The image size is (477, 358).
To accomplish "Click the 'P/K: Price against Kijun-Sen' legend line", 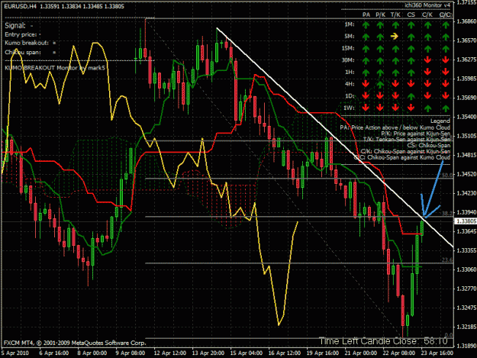I will pyautogui.click(x=415, y=134).
